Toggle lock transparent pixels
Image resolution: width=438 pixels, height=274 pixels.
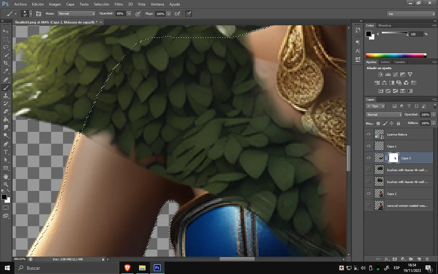pyautogui.click(x=378, y=123)
